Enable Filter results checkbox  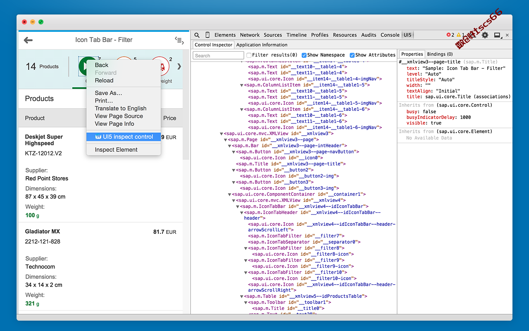249,55
